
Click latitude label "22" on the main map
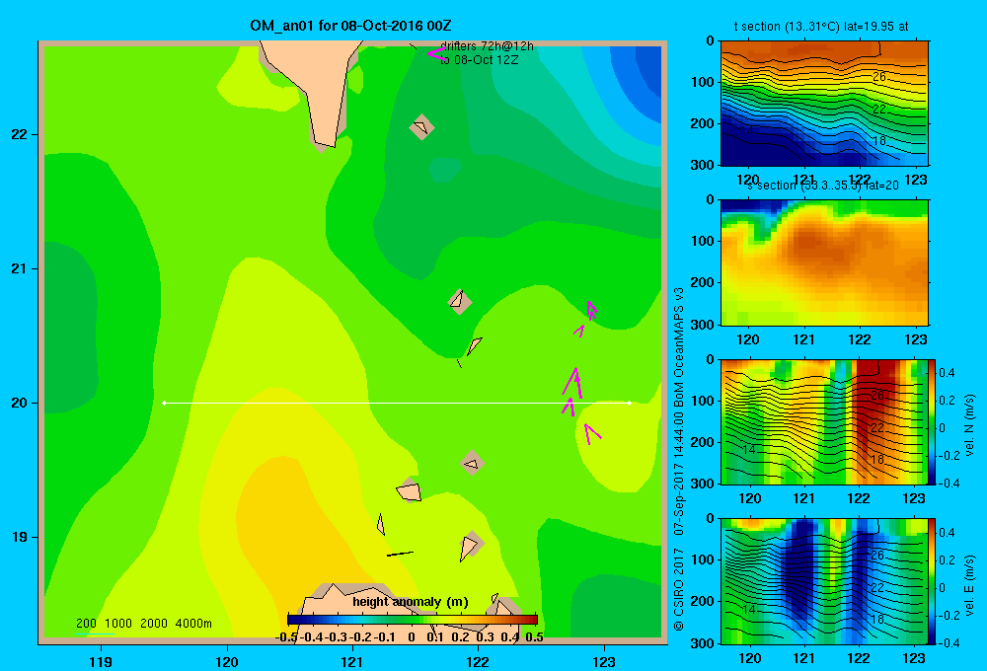tap(20, 134)
